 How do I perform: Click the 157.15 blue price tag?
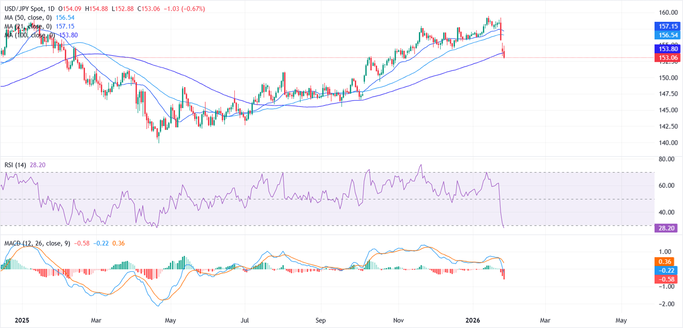(x=668, y=26)
